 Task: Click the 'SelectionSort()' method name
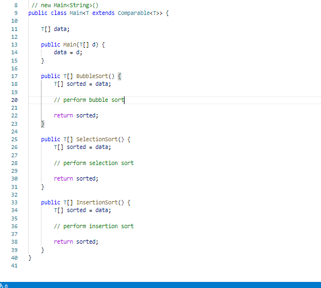pos(100,139)
